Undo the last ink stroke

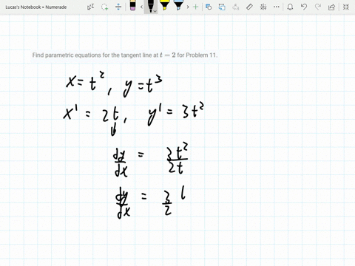click(x=304, y=7)
